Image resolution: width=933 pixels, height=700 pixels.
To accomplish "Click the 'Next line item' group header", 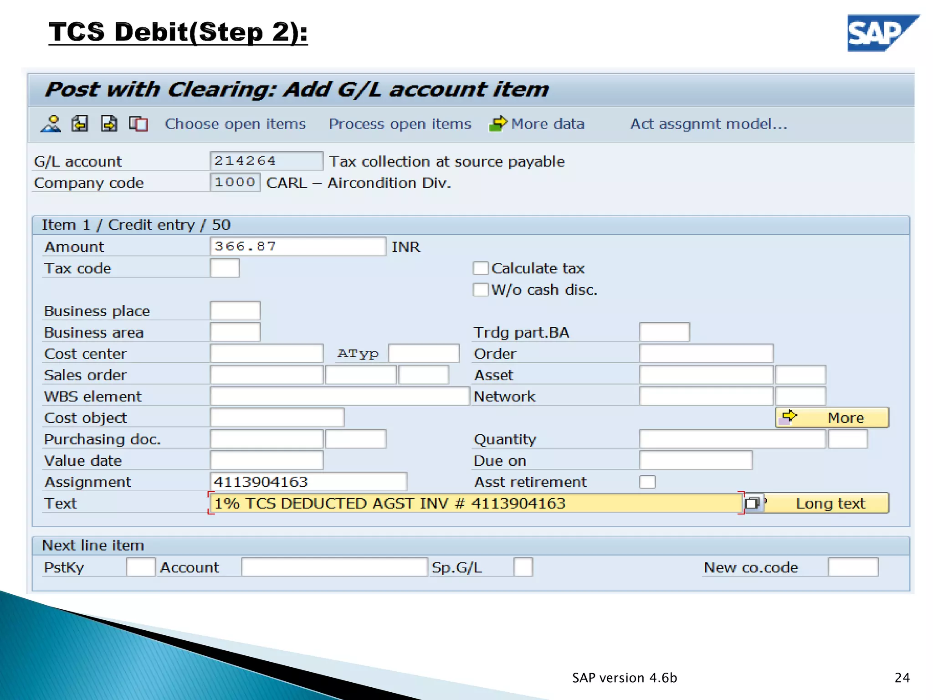I will click(x=93, y=546).
